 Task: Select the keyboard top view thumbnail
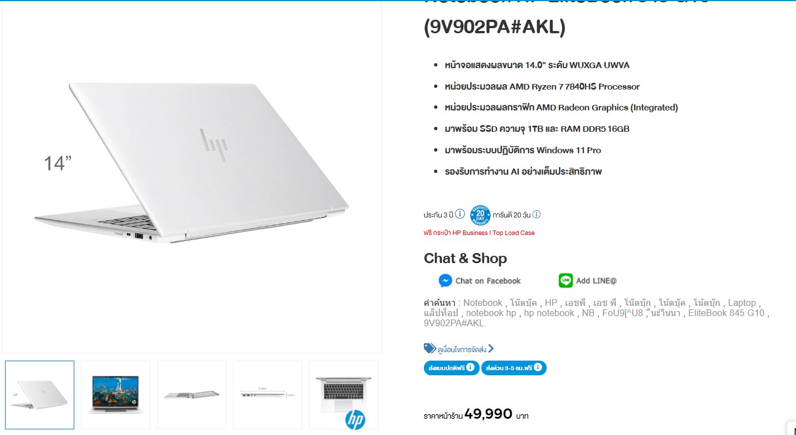tap(343, 395)
